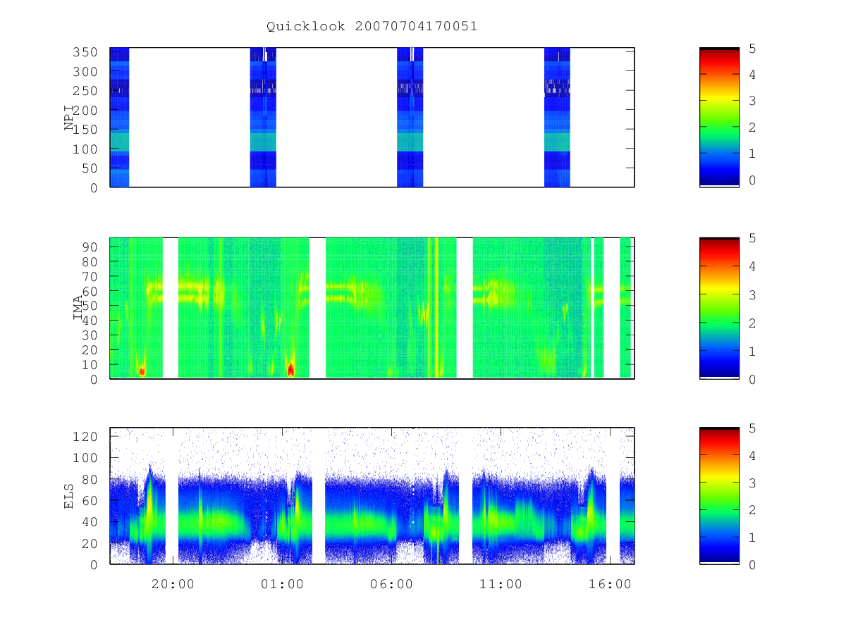Click inside the IMA spectrogram panel
Screen dimensions: 846x634
pos(372,309)
